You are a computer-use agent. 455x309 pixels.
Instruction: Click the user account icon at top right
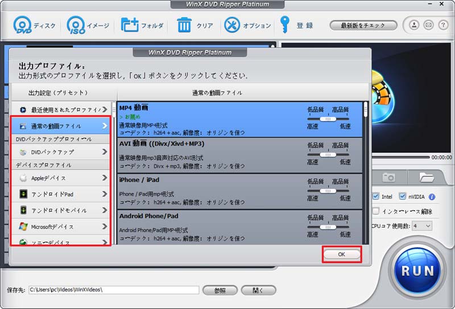point(413,25)
